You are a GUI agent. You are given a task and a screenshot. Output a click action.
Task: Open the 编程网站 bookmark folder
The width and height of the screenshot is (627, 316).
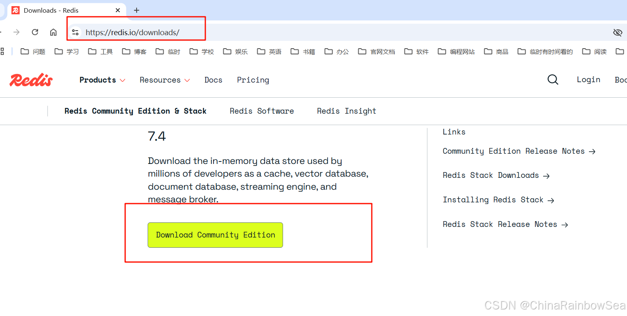click(x=456, y=52)
